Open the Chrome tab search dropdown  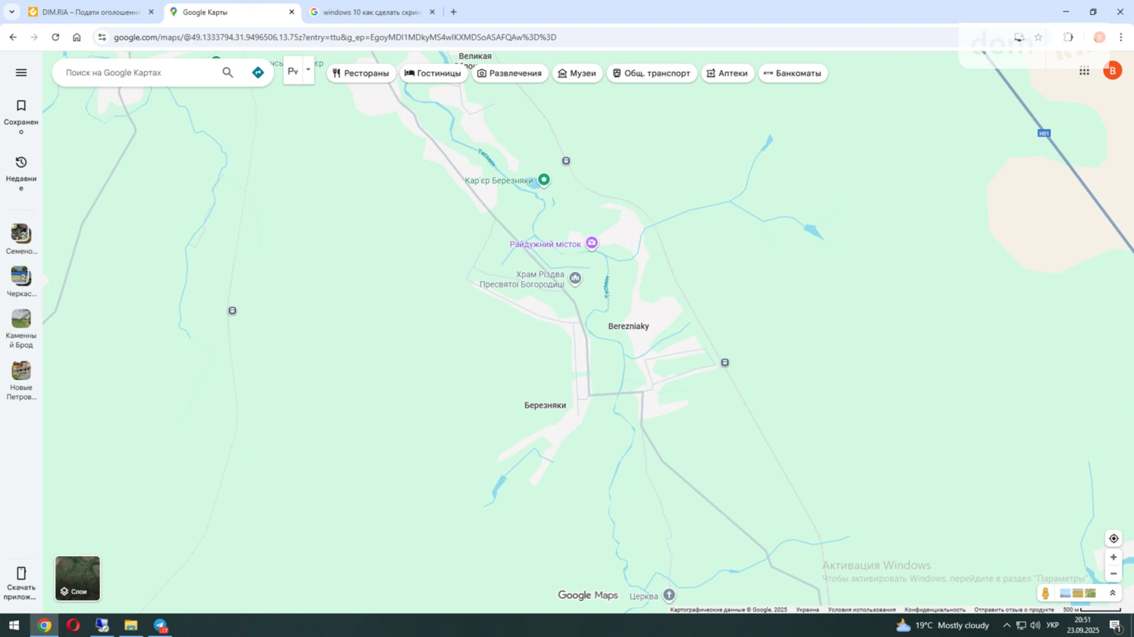point(11,12)
